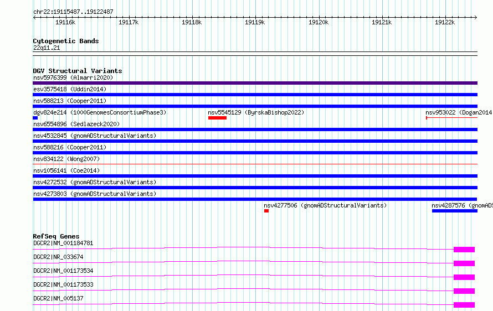Open the nsv5545129 (ByrskaBishop2022) label
The height and width of the screenshot is (311, 493).
[256, 112]
